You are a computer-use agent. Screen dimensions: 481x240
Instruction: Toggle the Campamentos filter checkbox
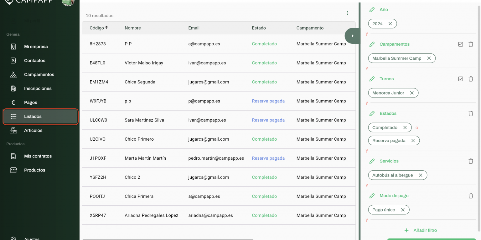[460, 44]
